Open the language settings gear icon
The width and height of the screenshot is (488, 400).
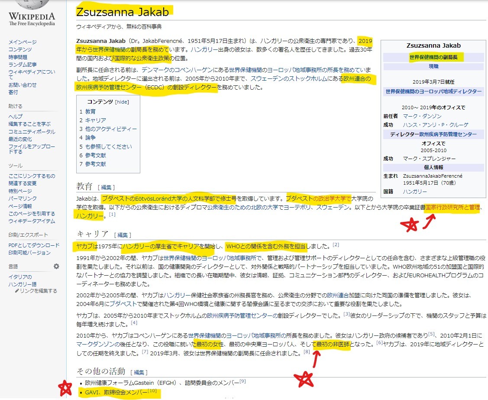[x=56, y=267]
